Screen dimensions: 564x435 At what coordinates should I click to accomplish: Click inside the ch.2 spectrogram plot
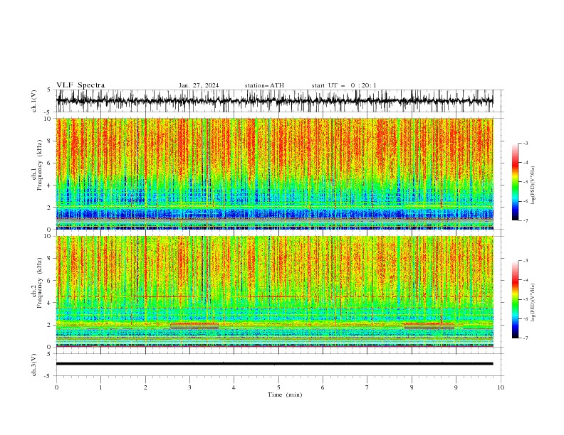tap(274, 291)
